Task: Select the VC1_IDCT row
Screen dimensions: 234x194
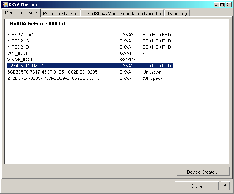Action: point(90,53)
